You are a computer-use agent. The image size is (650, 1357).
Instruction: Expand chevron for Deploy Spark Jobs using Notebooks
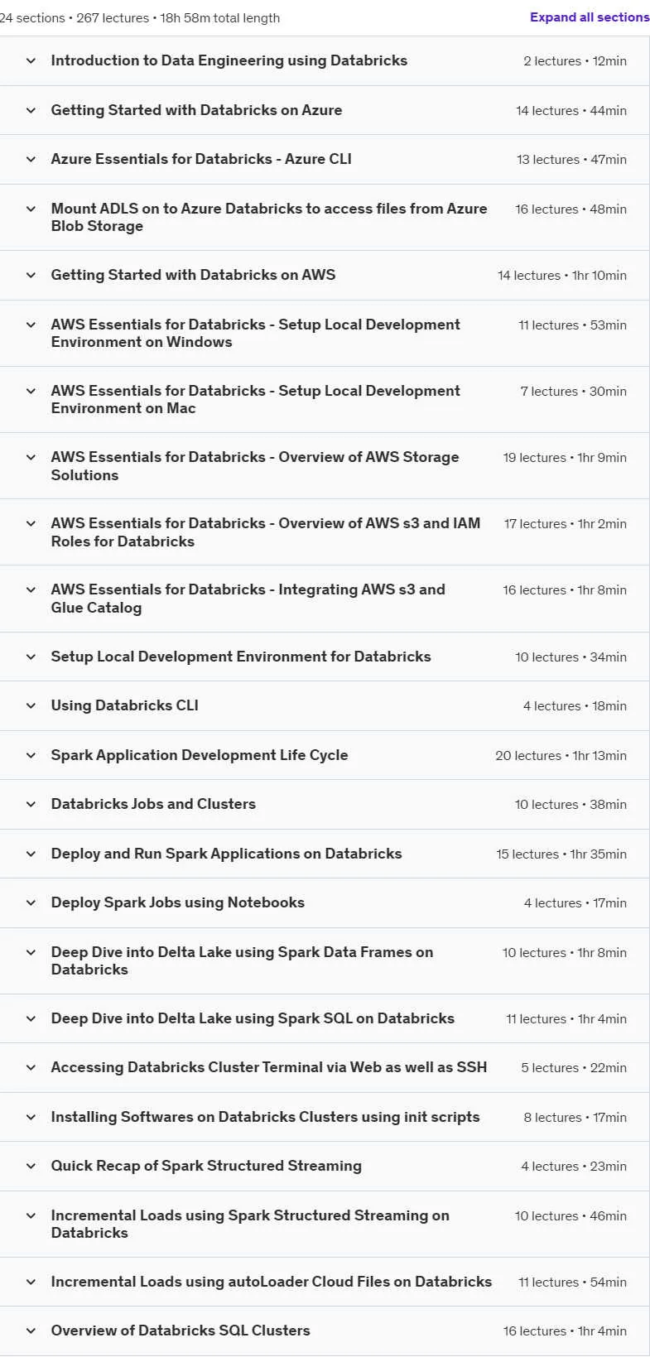pos(31,902)
